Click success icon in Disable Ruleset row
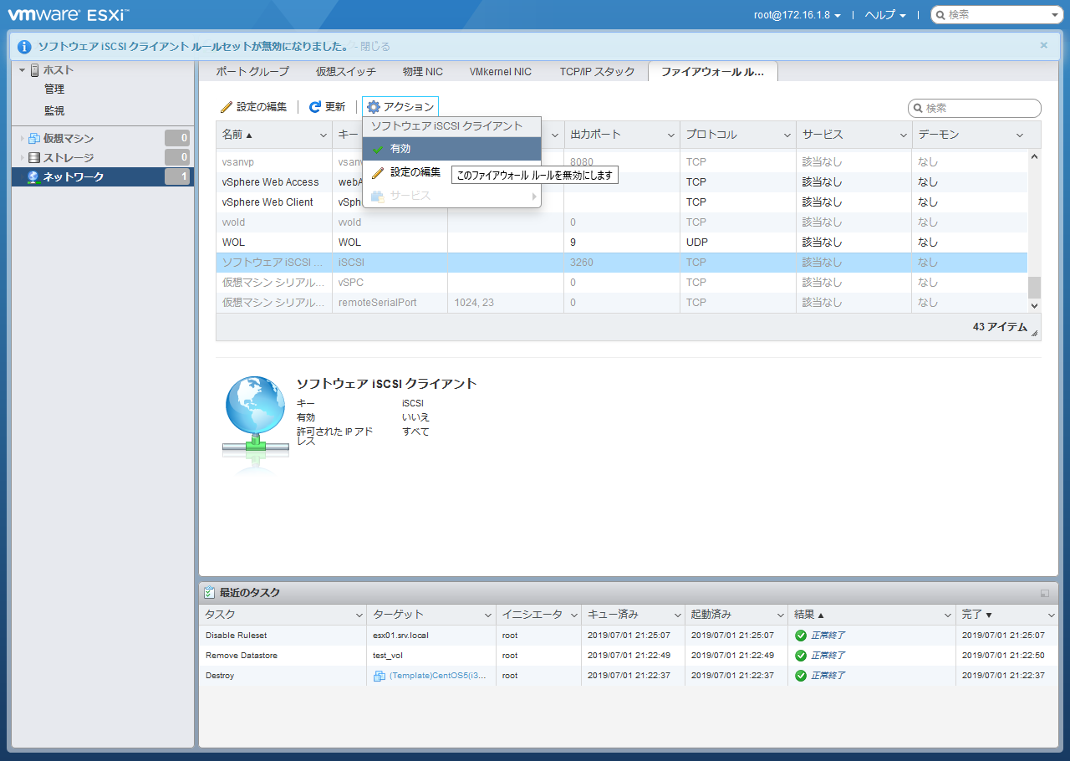The height and width of the screenshot is (761, 1070). [x=801, y=636]
